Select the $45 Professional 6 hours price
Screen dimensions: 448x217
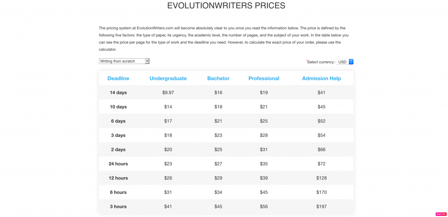pos(264,192)
